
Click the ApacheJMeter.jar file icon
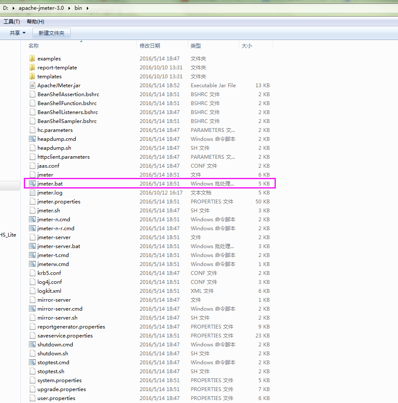pos(32,86)
